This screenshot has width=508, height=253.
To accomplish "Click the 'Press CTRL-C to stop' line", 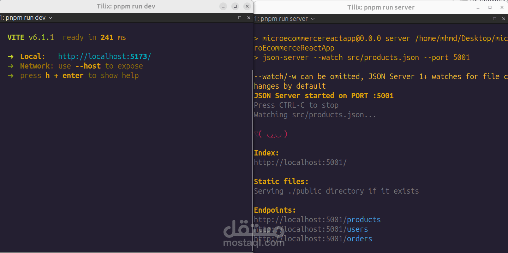I will coord(296,105).
